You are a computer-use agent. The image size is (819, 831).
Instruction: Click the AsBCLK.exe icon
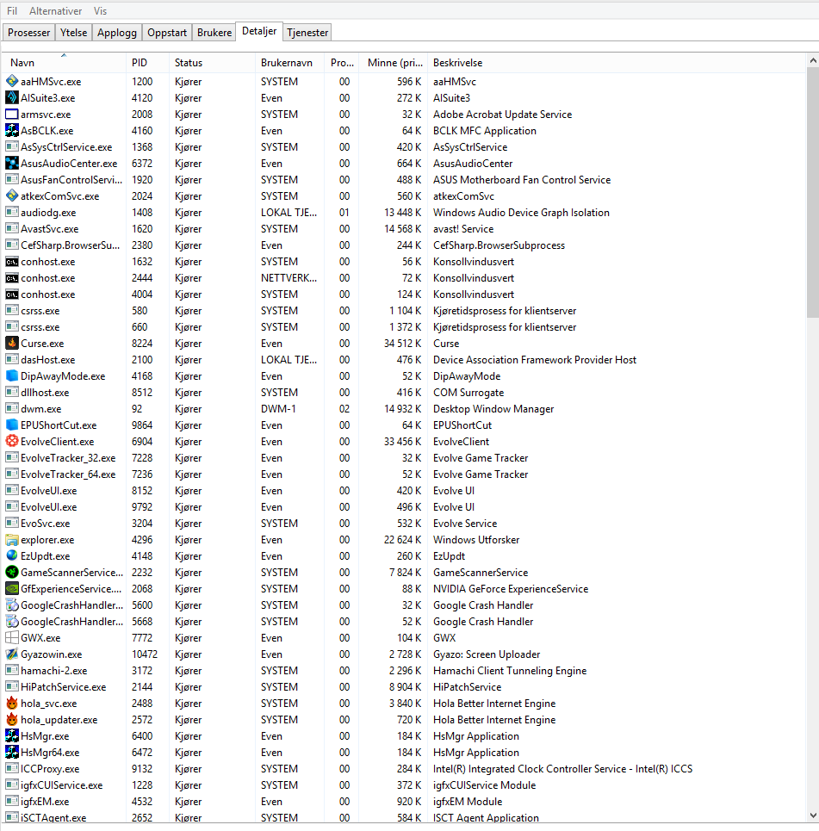12,130
